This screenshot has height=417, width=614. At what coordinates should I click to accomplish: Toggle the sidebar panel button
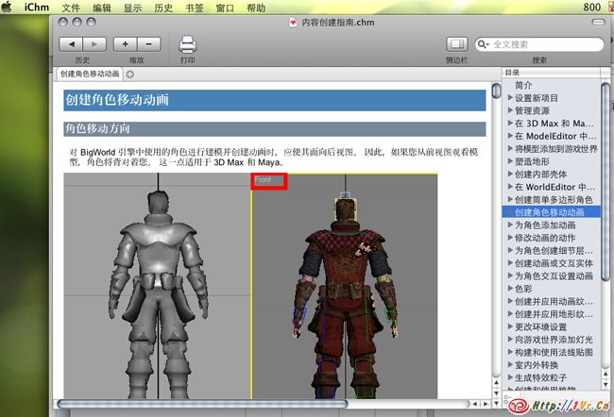[x=458, y=44]
